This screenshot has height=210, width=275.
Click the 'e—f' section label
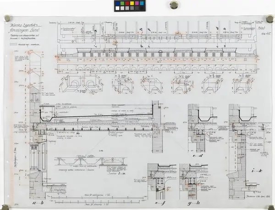(x=160, y=203)
